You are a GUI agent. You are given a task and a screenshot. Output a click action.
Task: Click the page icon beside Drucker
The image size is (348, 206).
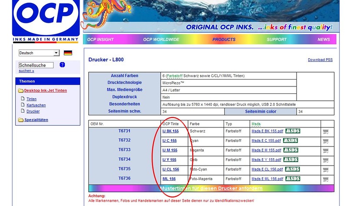point(23,111)
